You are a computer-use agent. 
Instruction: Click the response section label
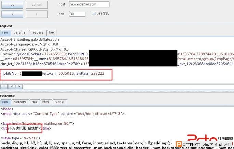7,95
